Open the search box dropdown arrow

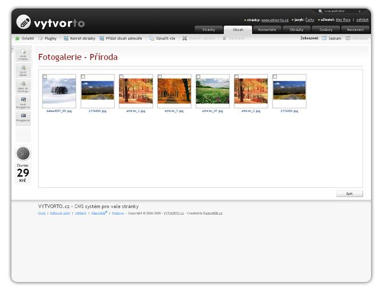(360, 11)
